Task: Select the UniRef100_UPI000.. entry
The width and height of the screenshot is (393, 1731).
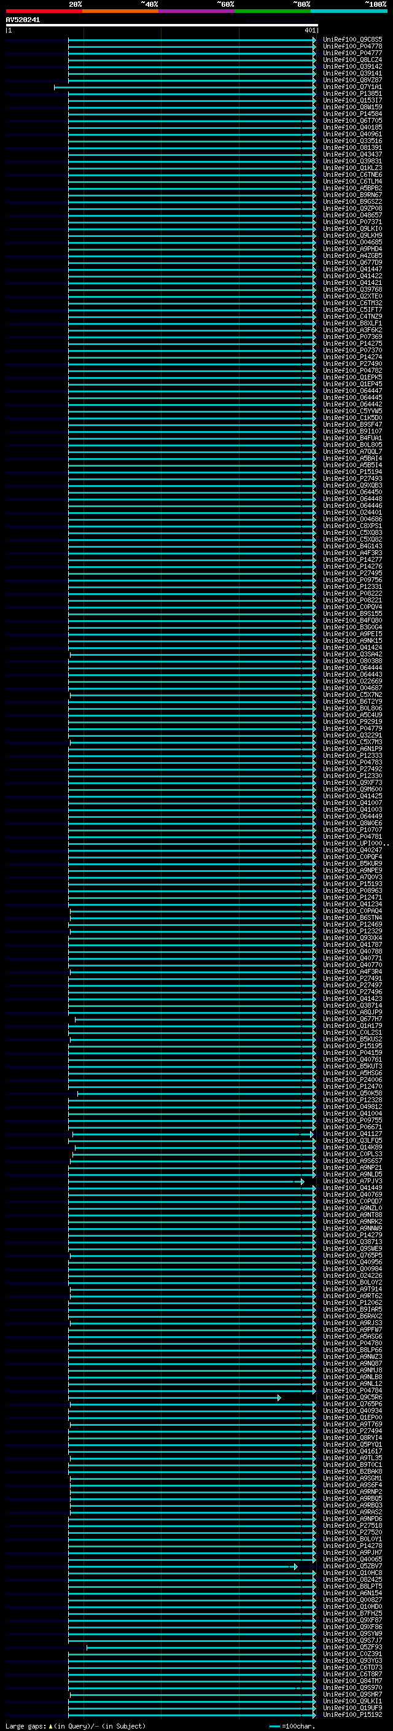Action: 356,843
